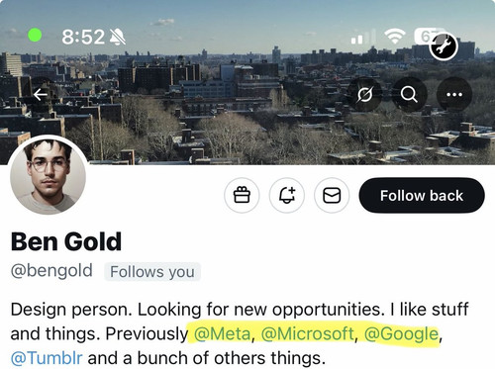
Task: Open the @Tumblr mention link
Action: (x=47, y=358)
